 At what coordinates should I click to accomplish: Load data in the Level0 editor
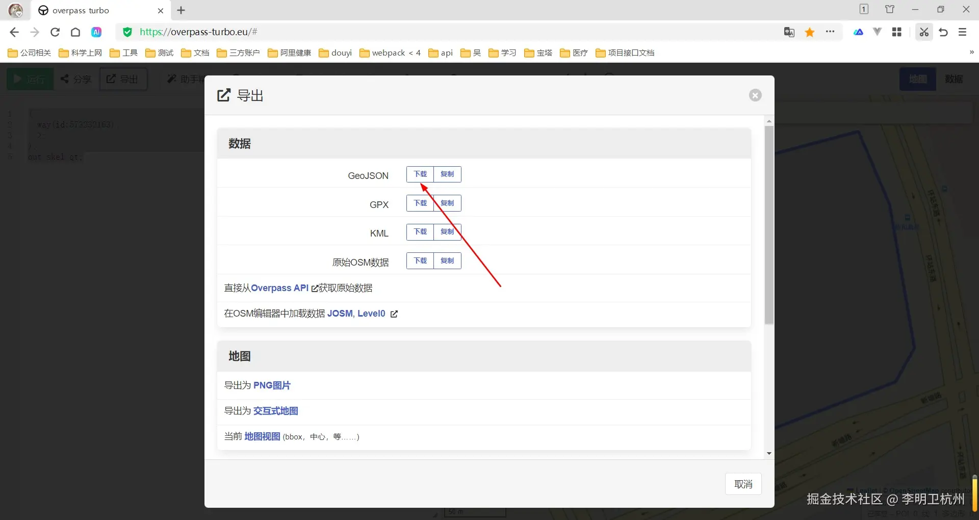click(371, 314)
